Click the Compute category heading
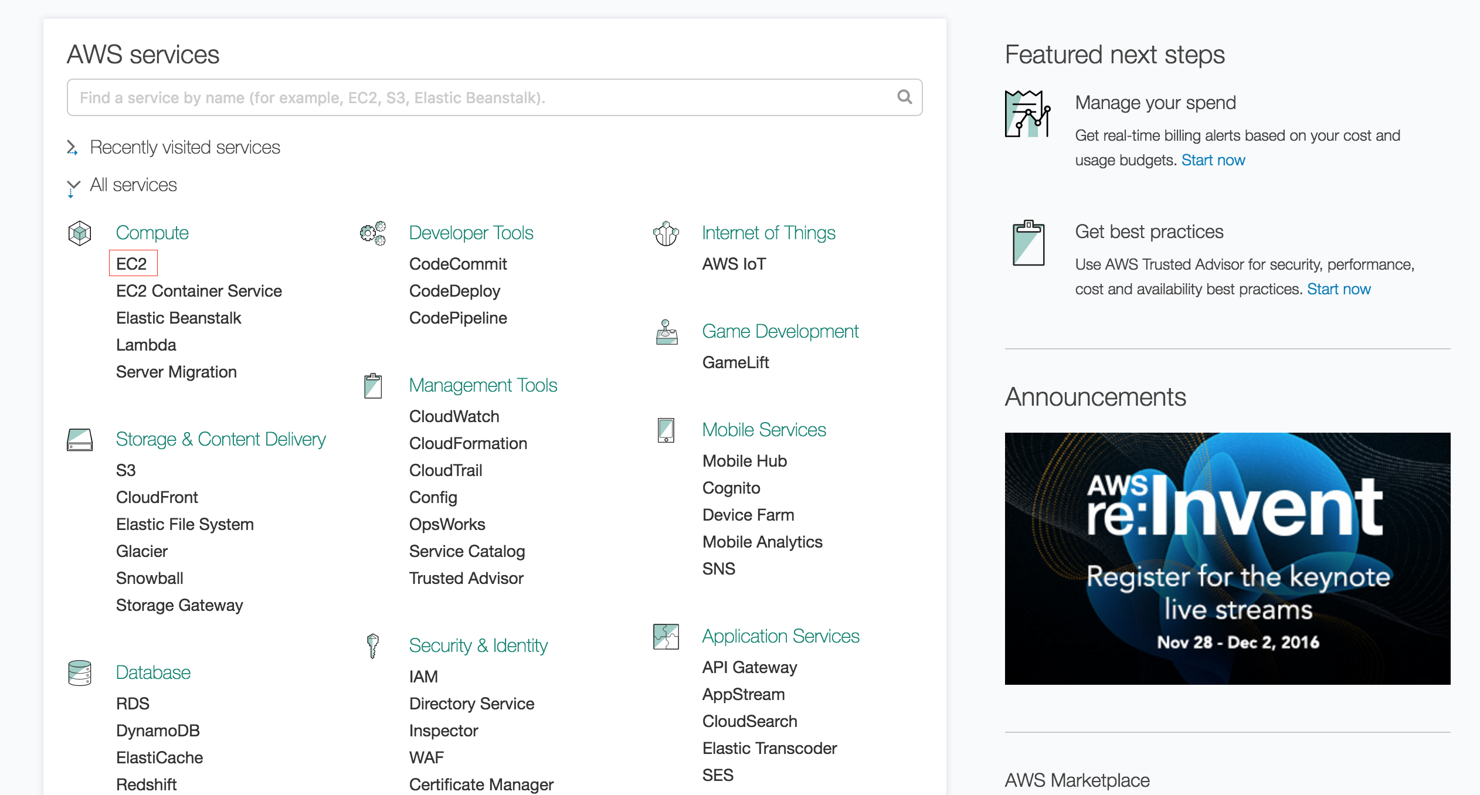 pos(152,233)
